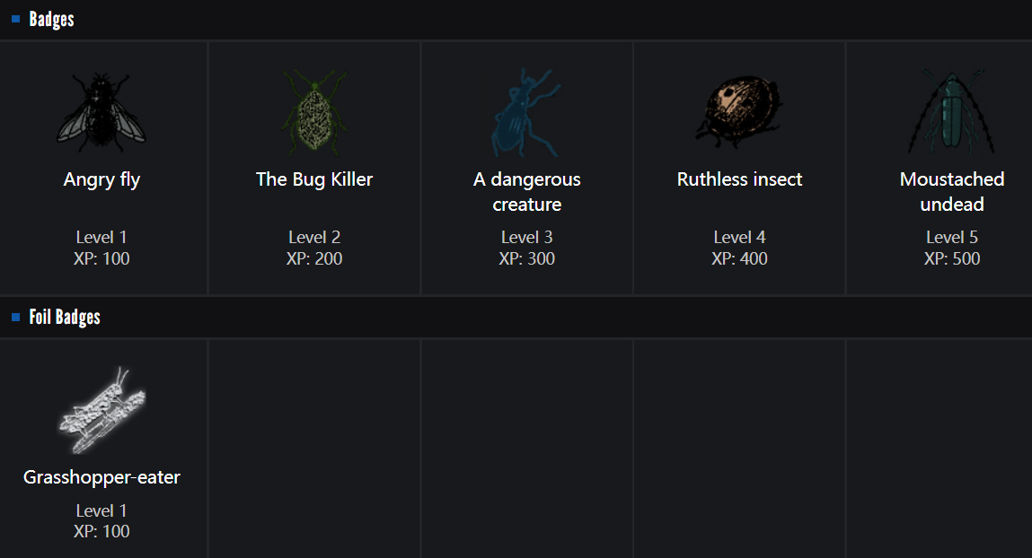Select the A dangerous creature title text
Viewport: 1032px width, 558px height.
pos(527,192)
